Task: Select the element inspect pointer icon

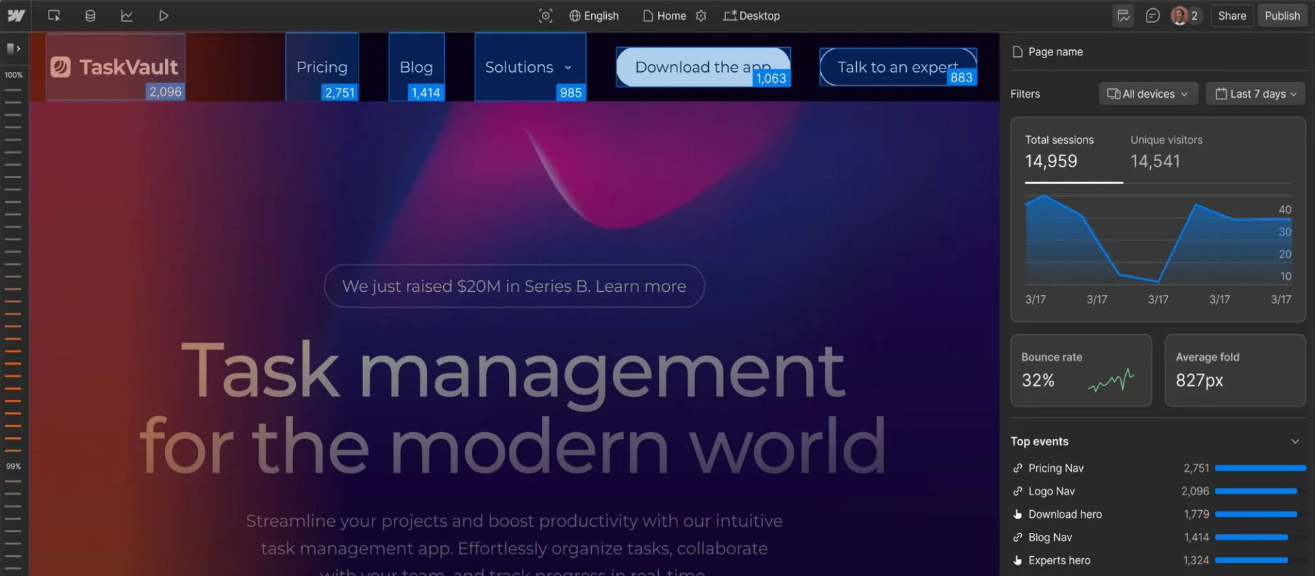Action: [x=54, y=15]
